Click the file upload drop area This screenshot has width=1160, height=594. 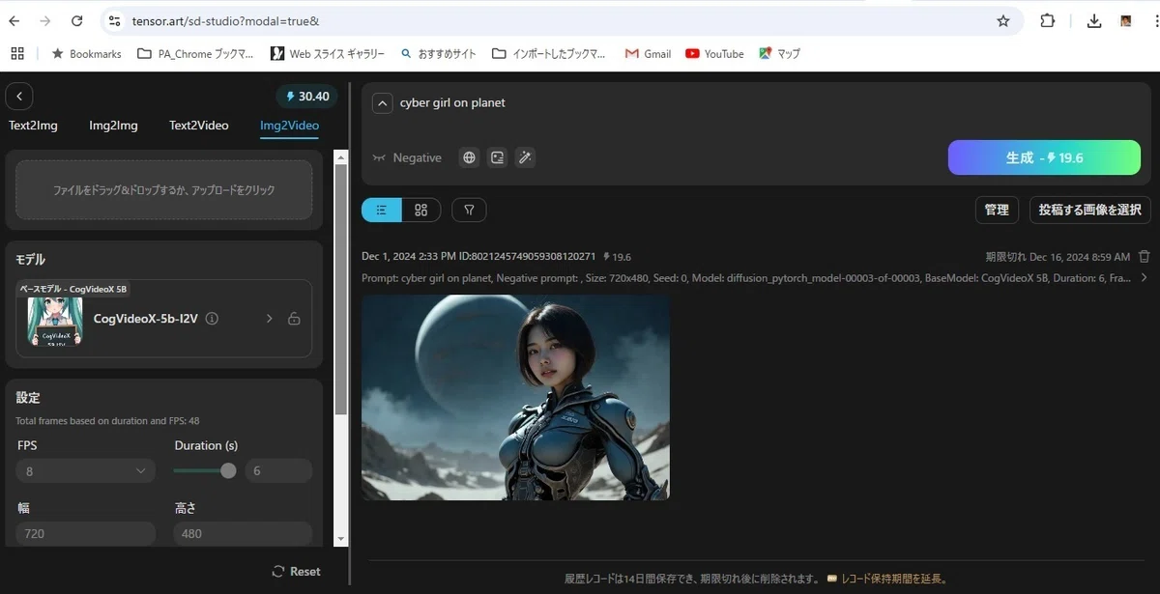(x=163, y=190)
